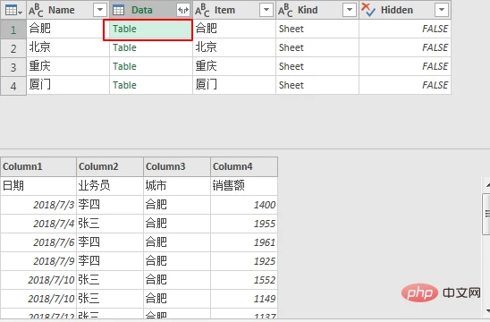Click the date cell 2018/7/4
Screen dimensions: 490x322
coord(38,224)
